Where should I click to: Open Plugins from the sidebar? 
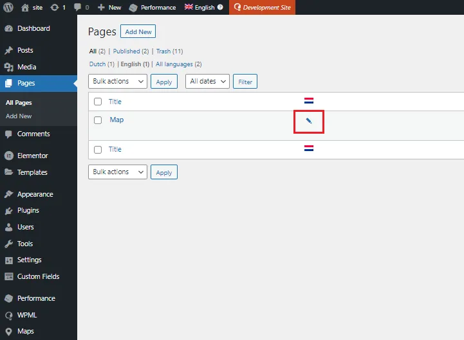[x=28, y=210]
